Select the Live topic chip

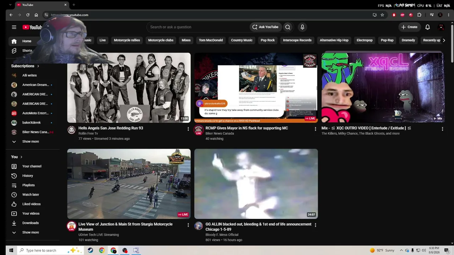(103, 40)
